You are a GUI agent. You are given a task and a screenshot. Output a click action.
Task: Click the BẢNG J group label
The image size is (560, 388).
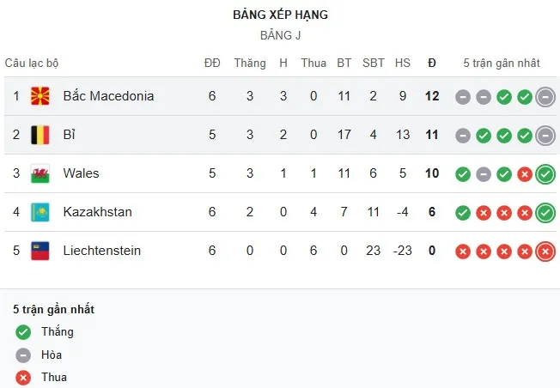[x=280, y=36]
